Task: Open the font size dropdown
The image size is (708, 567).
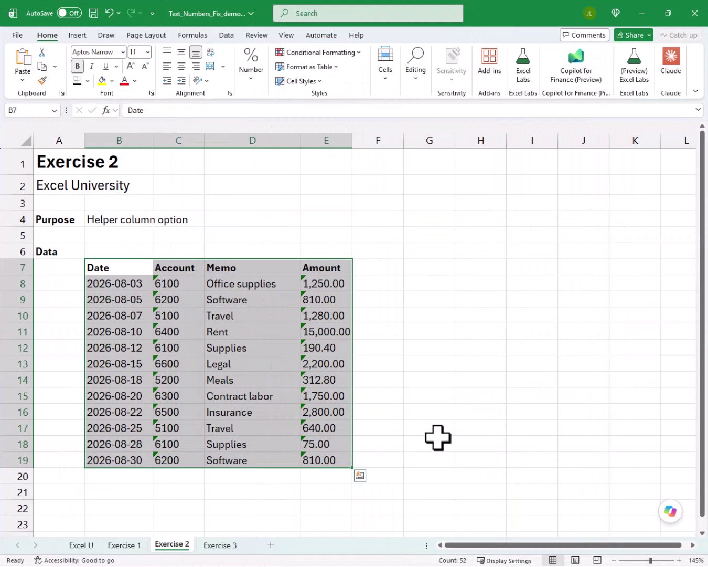Action: click(x=148, y=52)
